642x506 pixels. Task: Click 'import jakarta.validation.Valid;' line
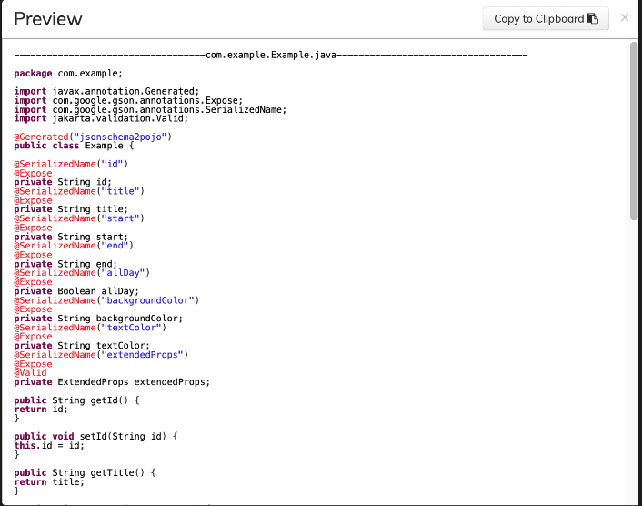pos(101,118)
